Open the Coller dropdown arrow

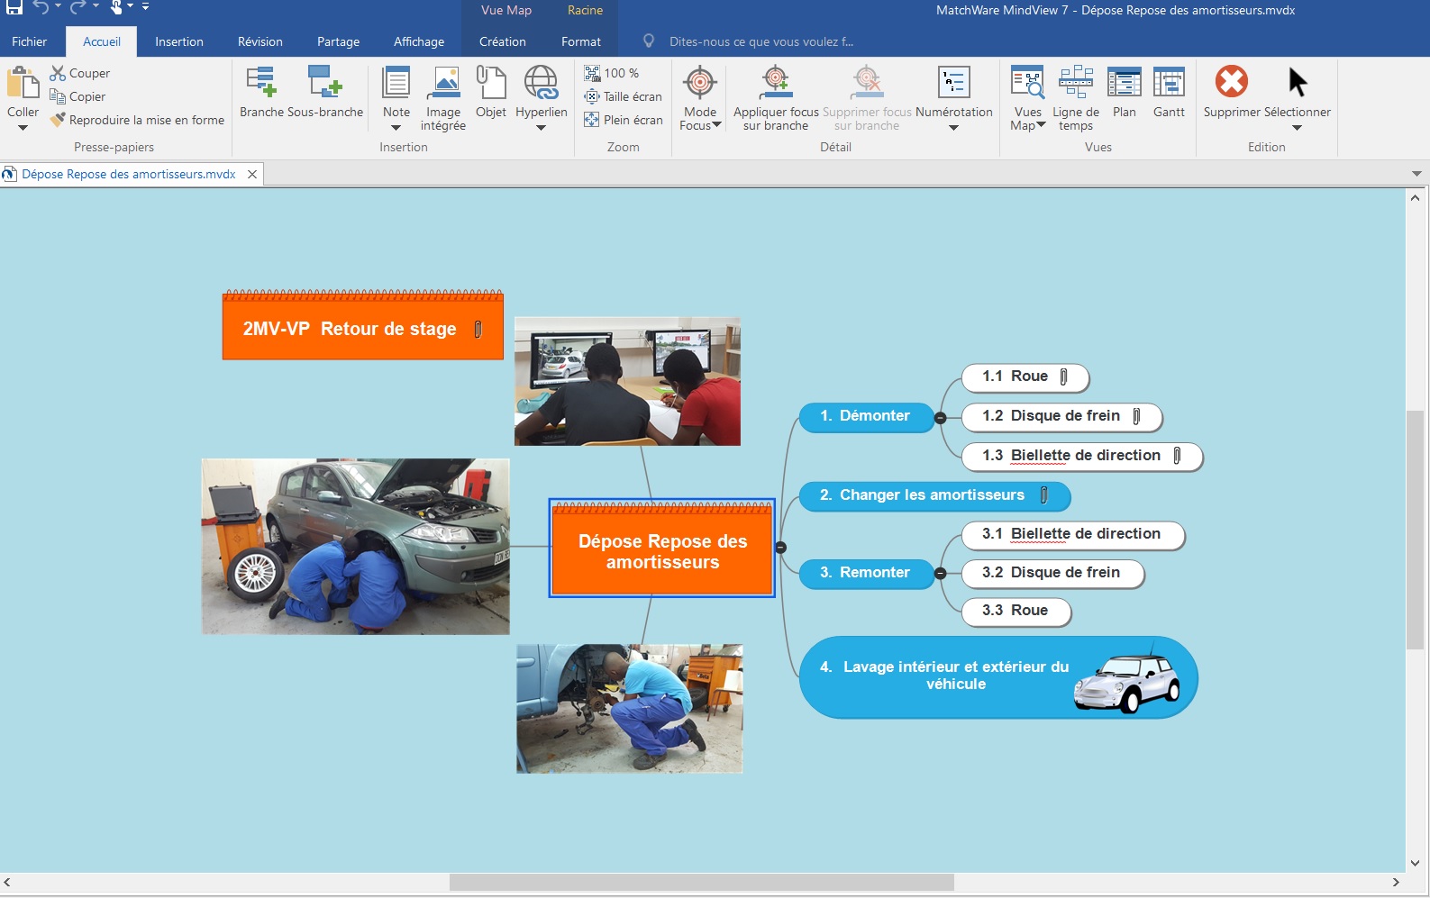point(23,128)
